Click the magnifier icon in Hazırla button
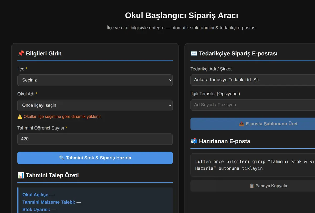This screenshot has height=213, width=315. click(x=62, y=158)
